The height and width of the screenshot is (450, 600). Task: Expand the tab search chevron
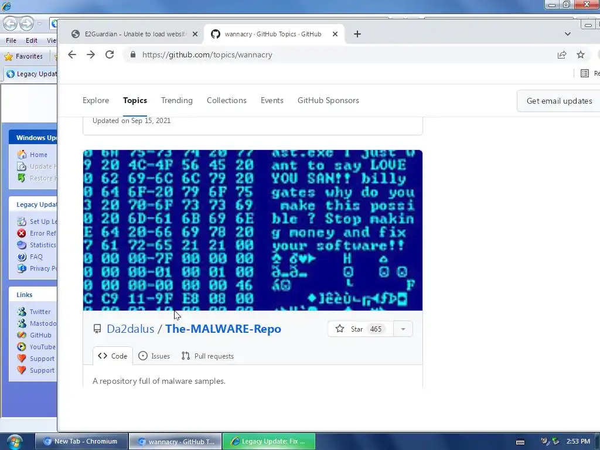[567, 34]
